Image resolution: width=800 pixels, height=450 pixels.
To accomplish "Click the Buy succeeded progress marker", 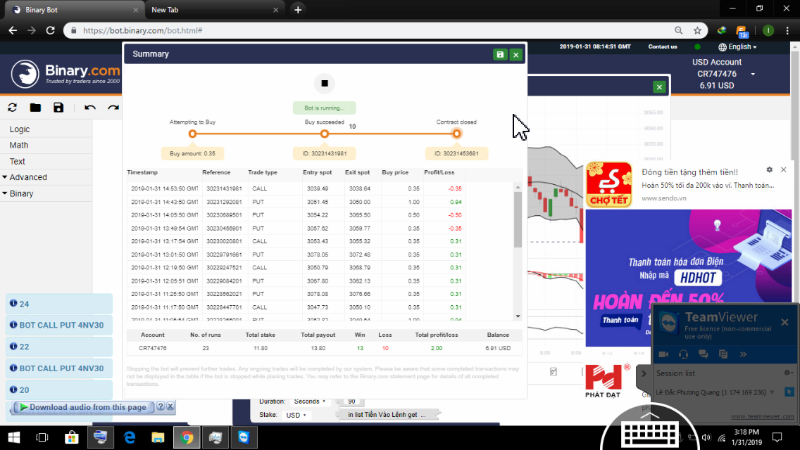I will point(325,134).
